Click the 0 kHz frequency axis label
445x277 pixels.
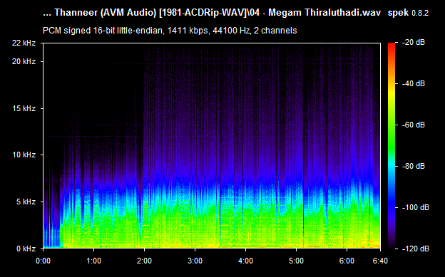click(x=26, y=249)
